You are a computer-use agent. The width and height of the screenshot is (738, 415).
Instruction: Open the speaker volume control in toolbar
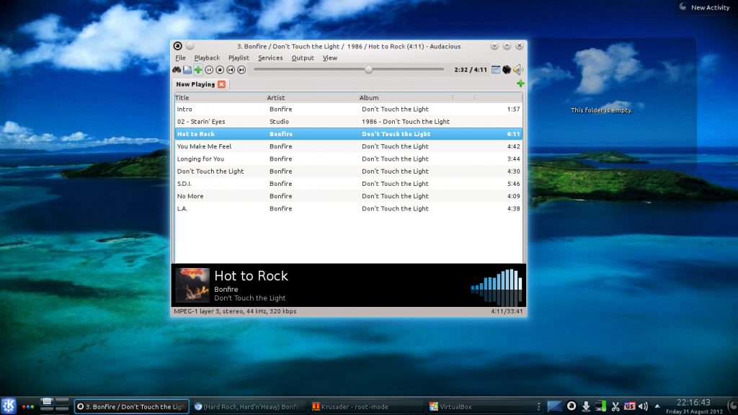coord(517,70)
